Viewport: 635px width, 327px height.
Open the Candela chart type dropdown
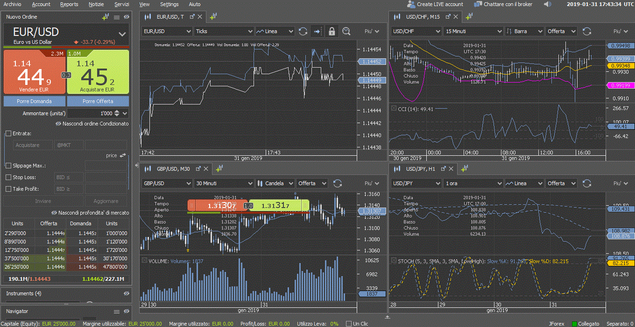click(275, 183)
